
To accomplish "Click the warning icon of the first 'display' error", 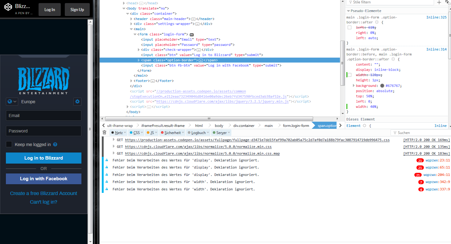I will coord(107,160).
